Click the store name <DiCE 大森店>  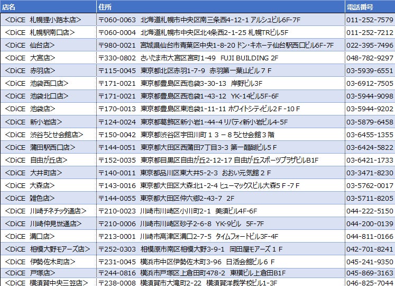[x=30, y=185]
